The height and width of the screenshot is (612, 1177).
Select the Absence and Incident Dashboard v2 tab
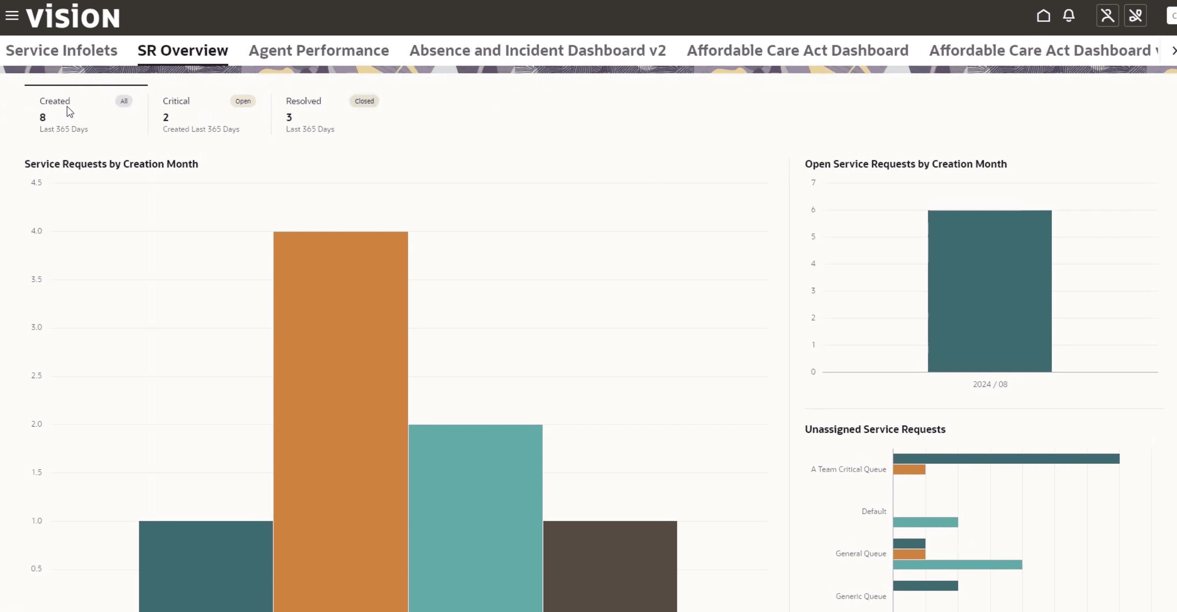click(537, 50)
